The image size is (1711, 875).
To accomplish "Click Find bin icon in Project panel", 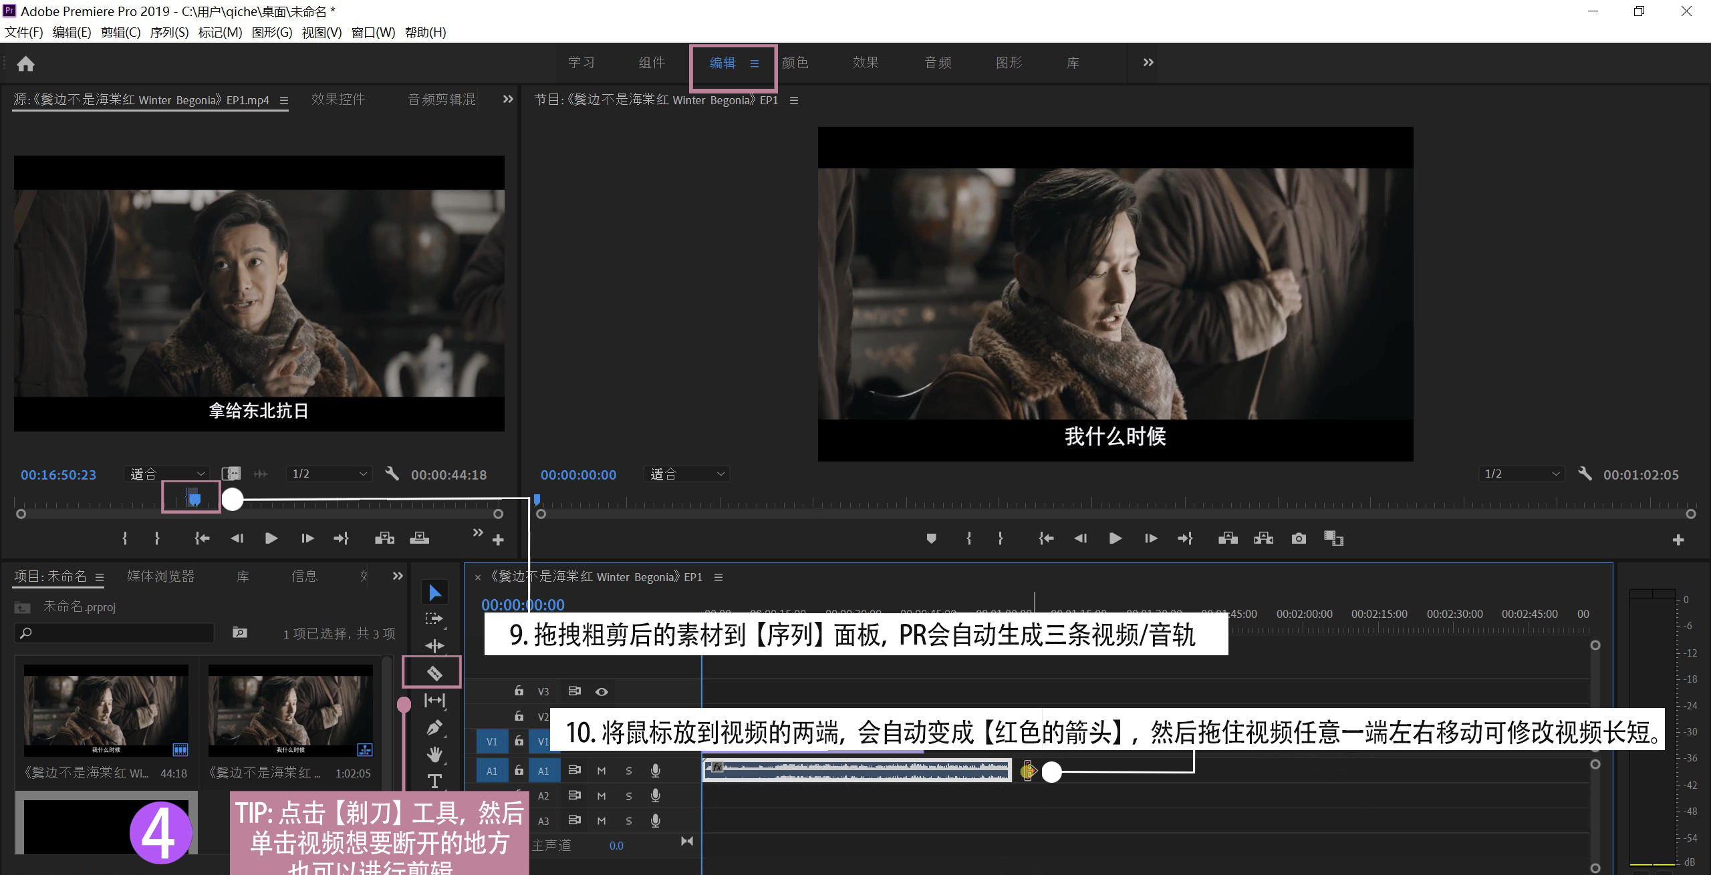I will click(x=240, y=633).
